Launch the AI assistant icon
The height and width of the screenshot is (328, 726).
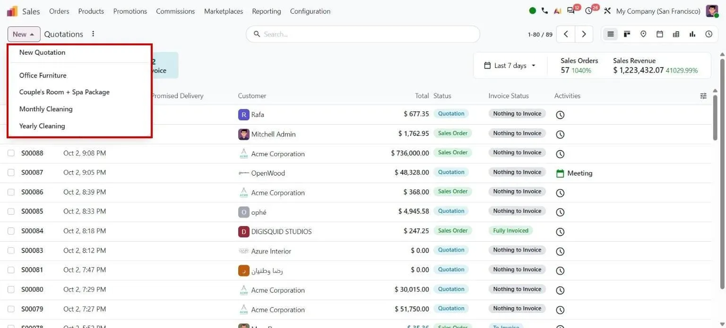pos(558,11)
